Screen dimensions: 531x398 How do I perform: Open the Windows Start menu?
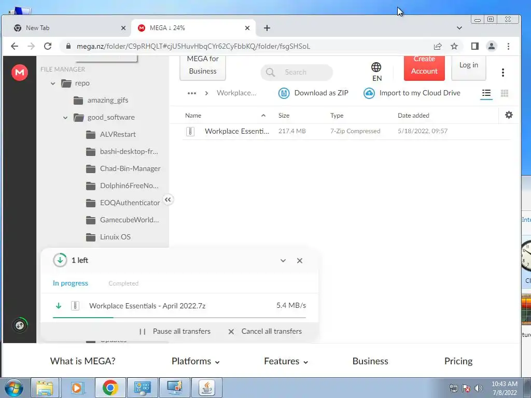[x=14, y=388]
